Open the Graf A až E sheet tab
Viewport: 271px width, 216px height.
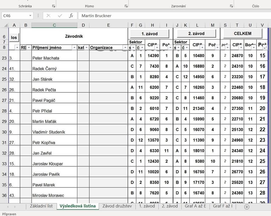point(195,206)
